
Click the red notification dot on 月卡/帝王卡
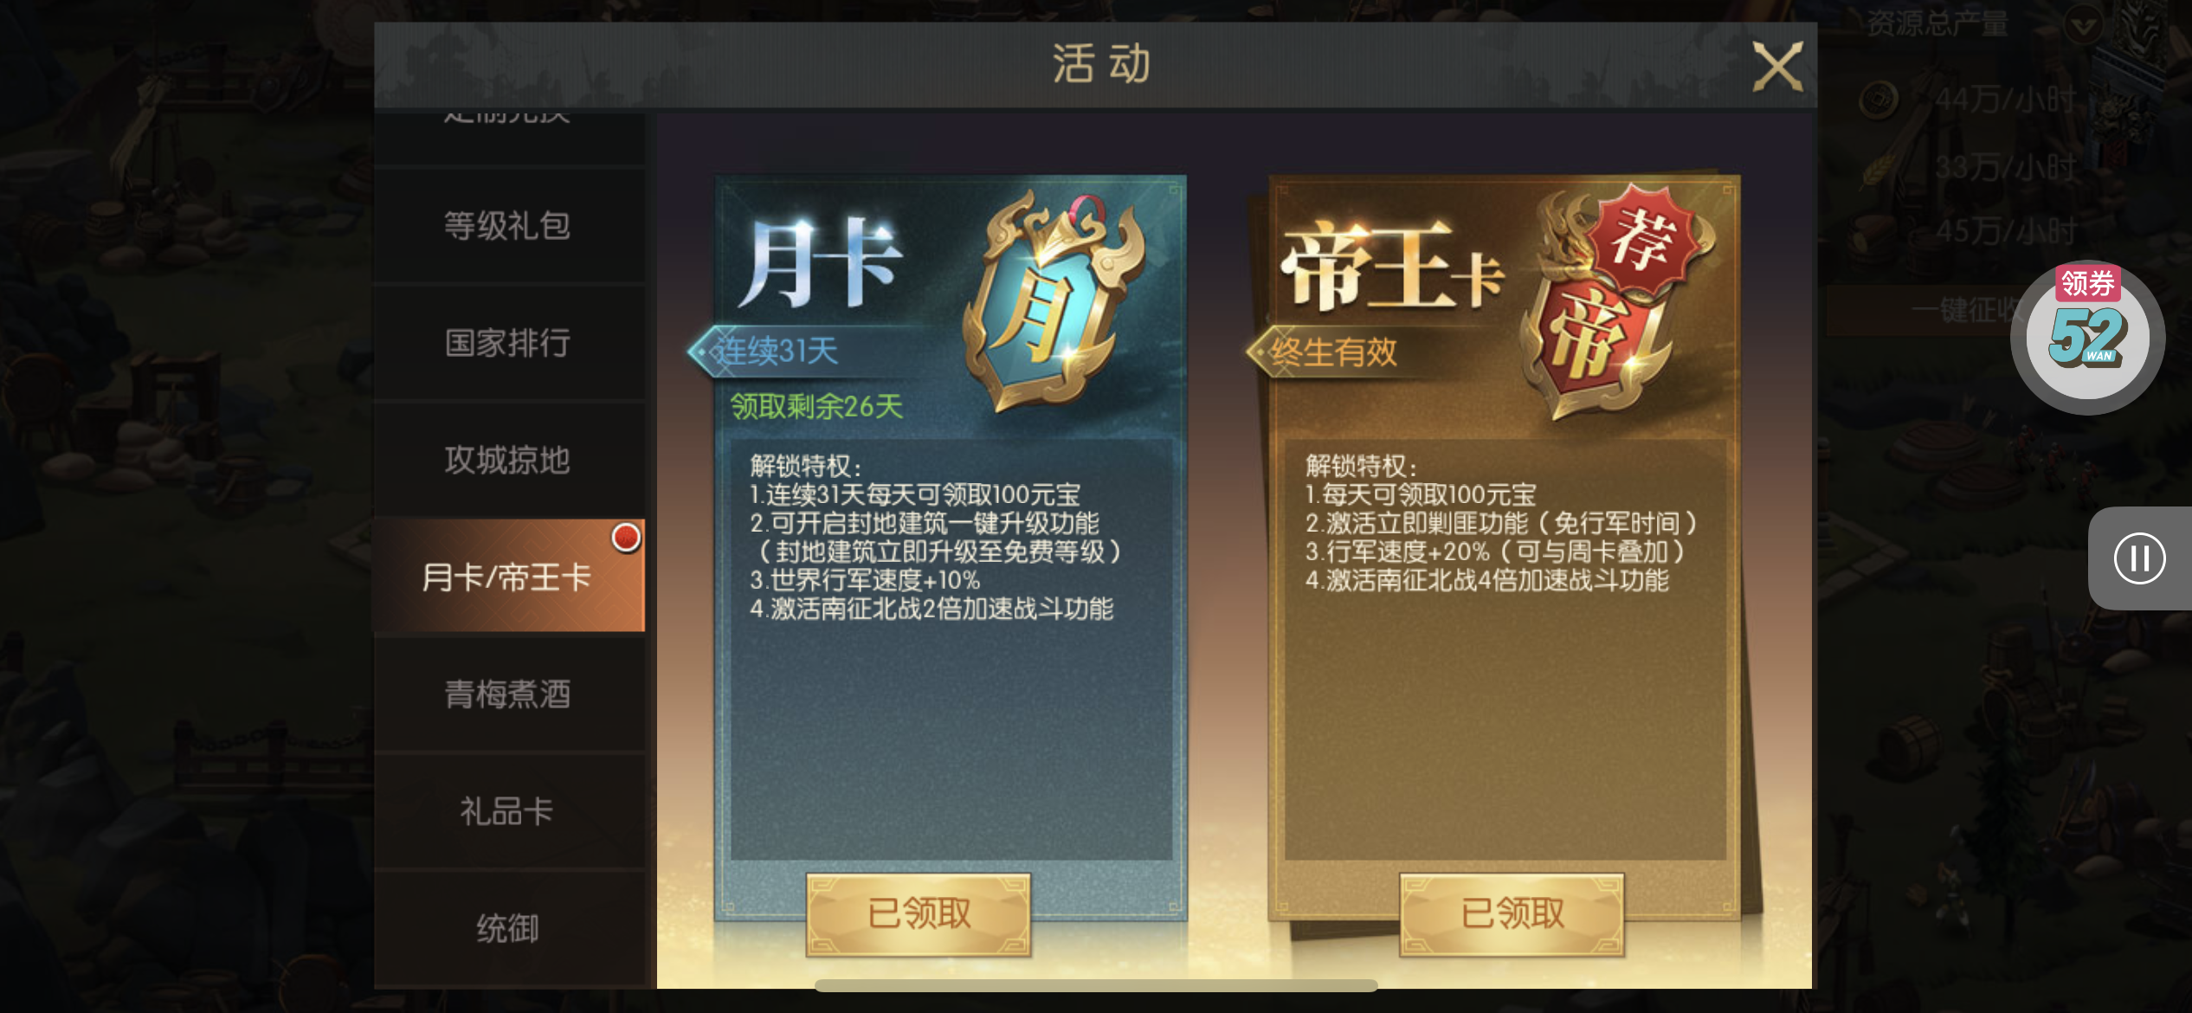coord(626,537)
